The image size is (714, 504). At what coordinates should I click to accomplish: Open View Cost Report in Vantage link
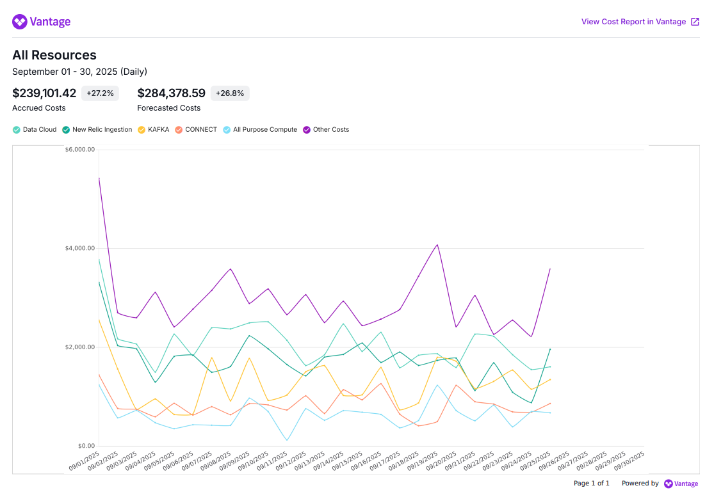(633, 22)
